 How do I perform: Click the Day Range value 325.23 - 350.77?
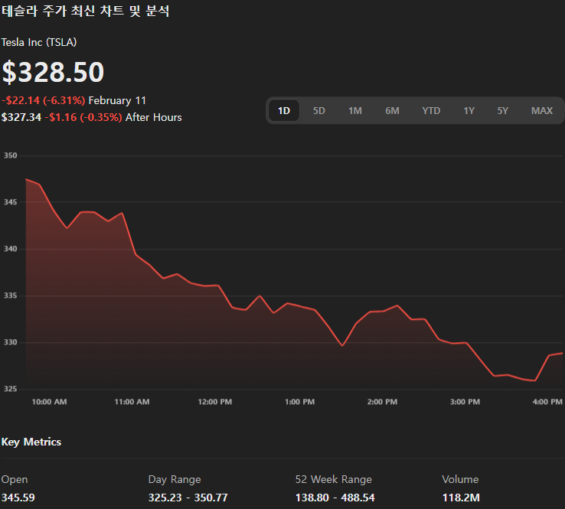(x=188, y=498)
